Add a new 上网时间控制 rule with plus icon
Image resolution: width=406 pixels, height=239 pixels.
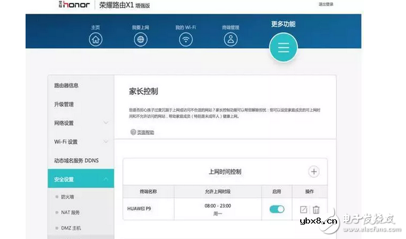[314, 171]
